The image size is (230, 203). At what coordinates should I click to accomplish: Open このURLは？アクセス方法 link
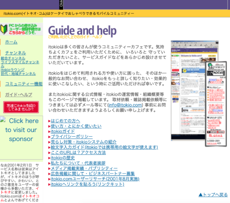(78, 152)
